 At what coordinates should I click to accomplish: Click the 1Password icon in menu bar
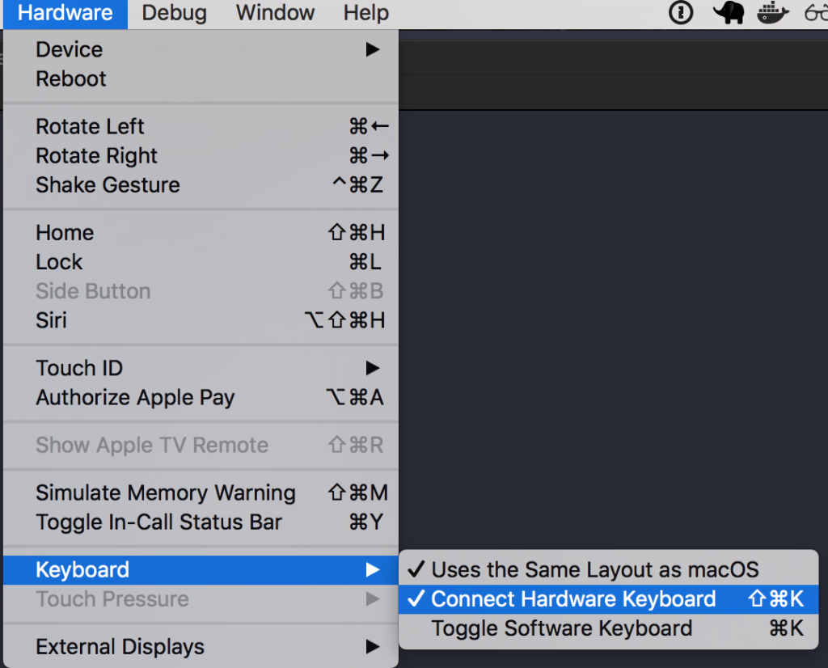coord(681,12)
